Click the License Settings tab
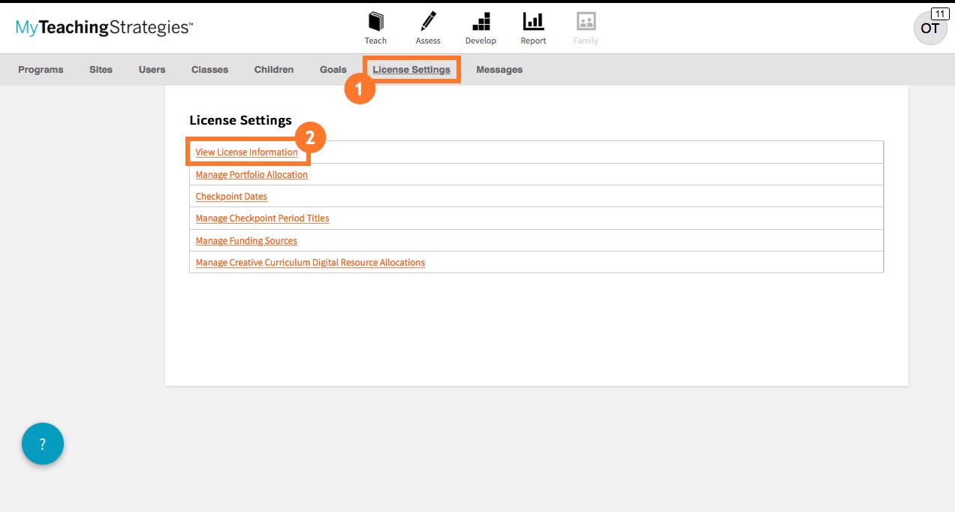The height and width of the screenshot is (512, 955). [x=411, y=70]
